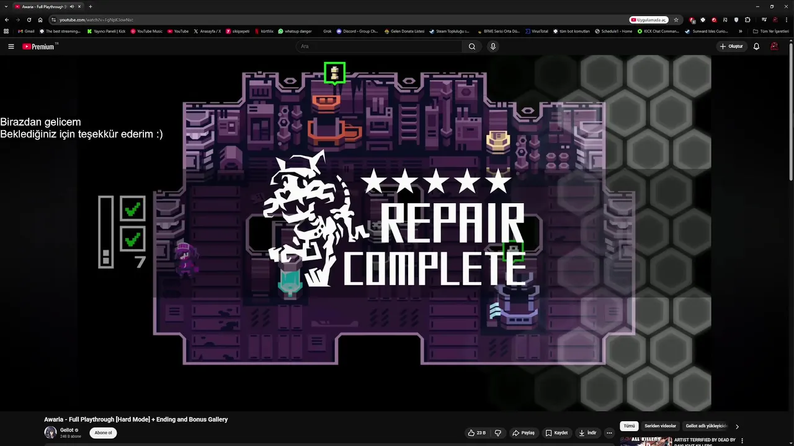794x446 pixels.
Task: Go forward with browser forward arrow
Action: [17, 20]
